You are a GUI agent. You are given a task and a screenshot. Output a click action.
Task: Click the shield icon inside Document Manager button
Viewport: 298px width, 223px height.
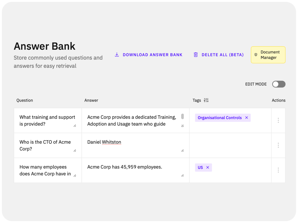pos(256,55)
